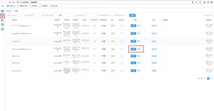Expand 更多 menu for jjbea row

[139, 56]
